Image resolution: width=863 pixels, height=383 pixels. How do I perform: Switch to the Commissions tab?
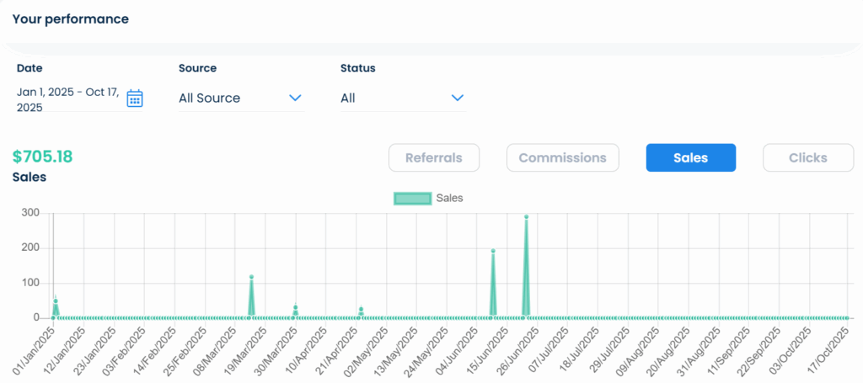(562, 157)
